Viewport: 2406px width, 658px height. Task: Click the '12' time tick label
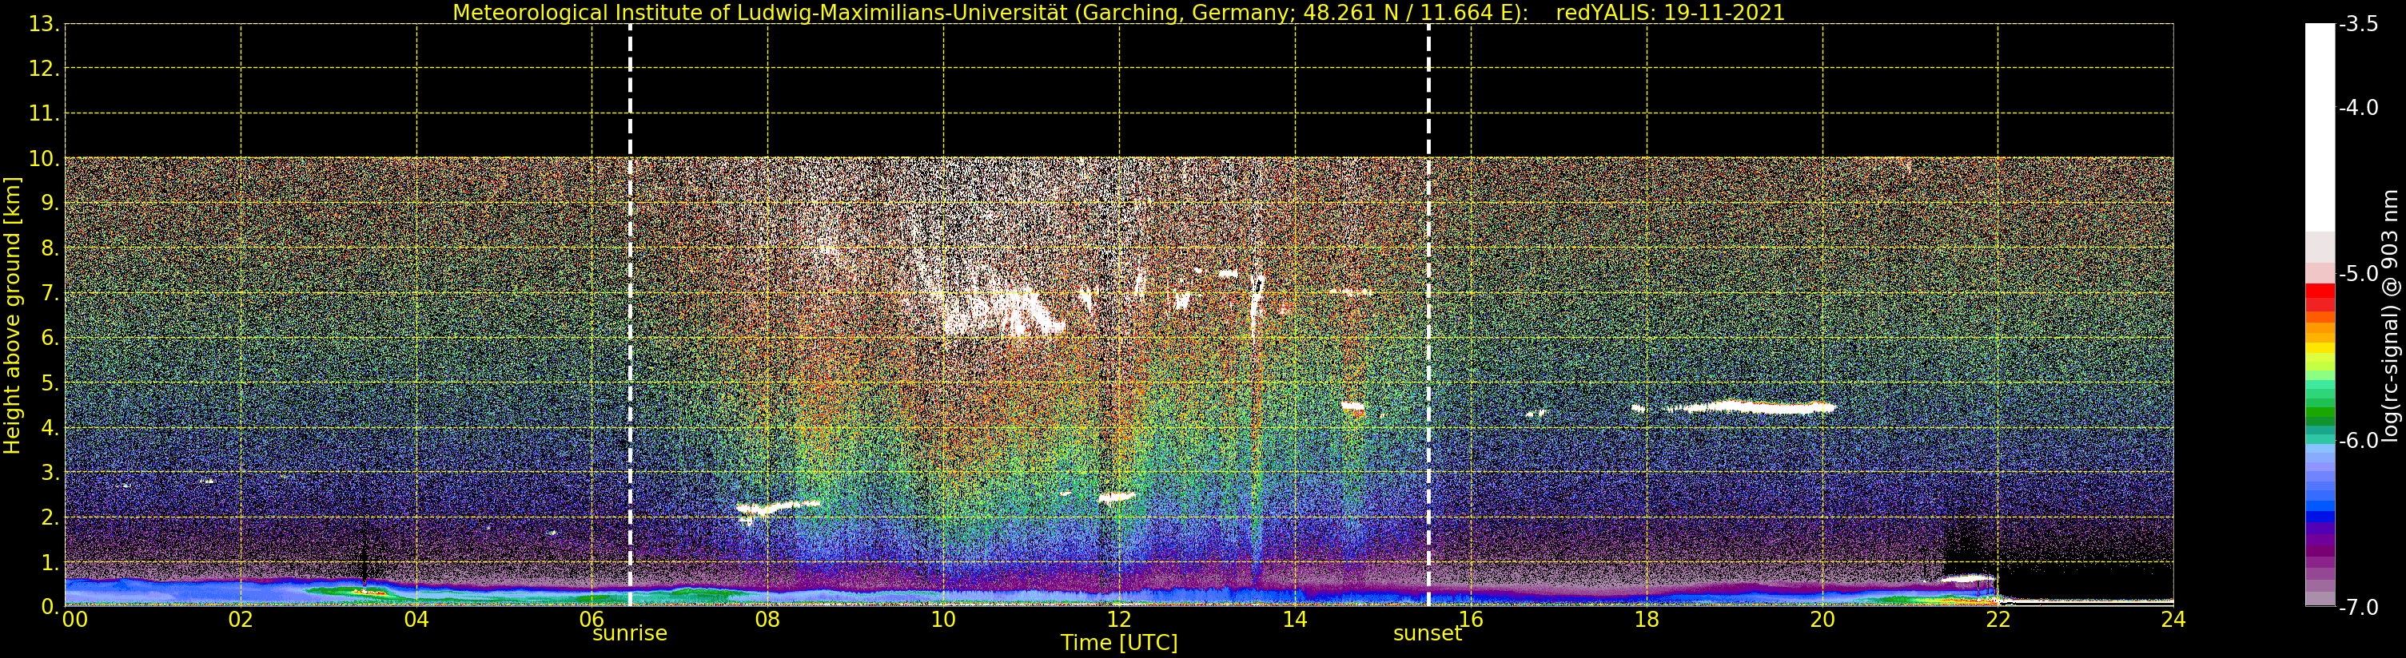click(1119, 619)
